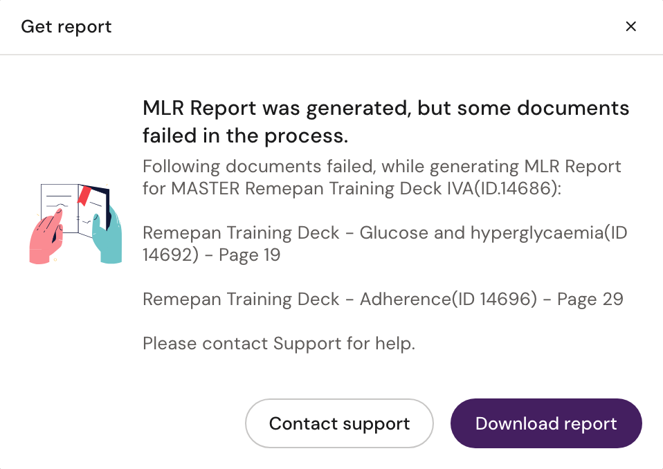Select the Glucose and hyperglycaemia document line
This screenshot has height=469, width=663.
click(x=384, y=243)
